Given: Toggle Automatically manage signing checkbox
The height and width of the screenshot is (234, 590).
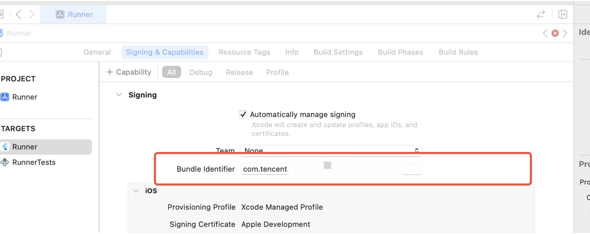Looking at the screenshot, I should tap(243, 114).
